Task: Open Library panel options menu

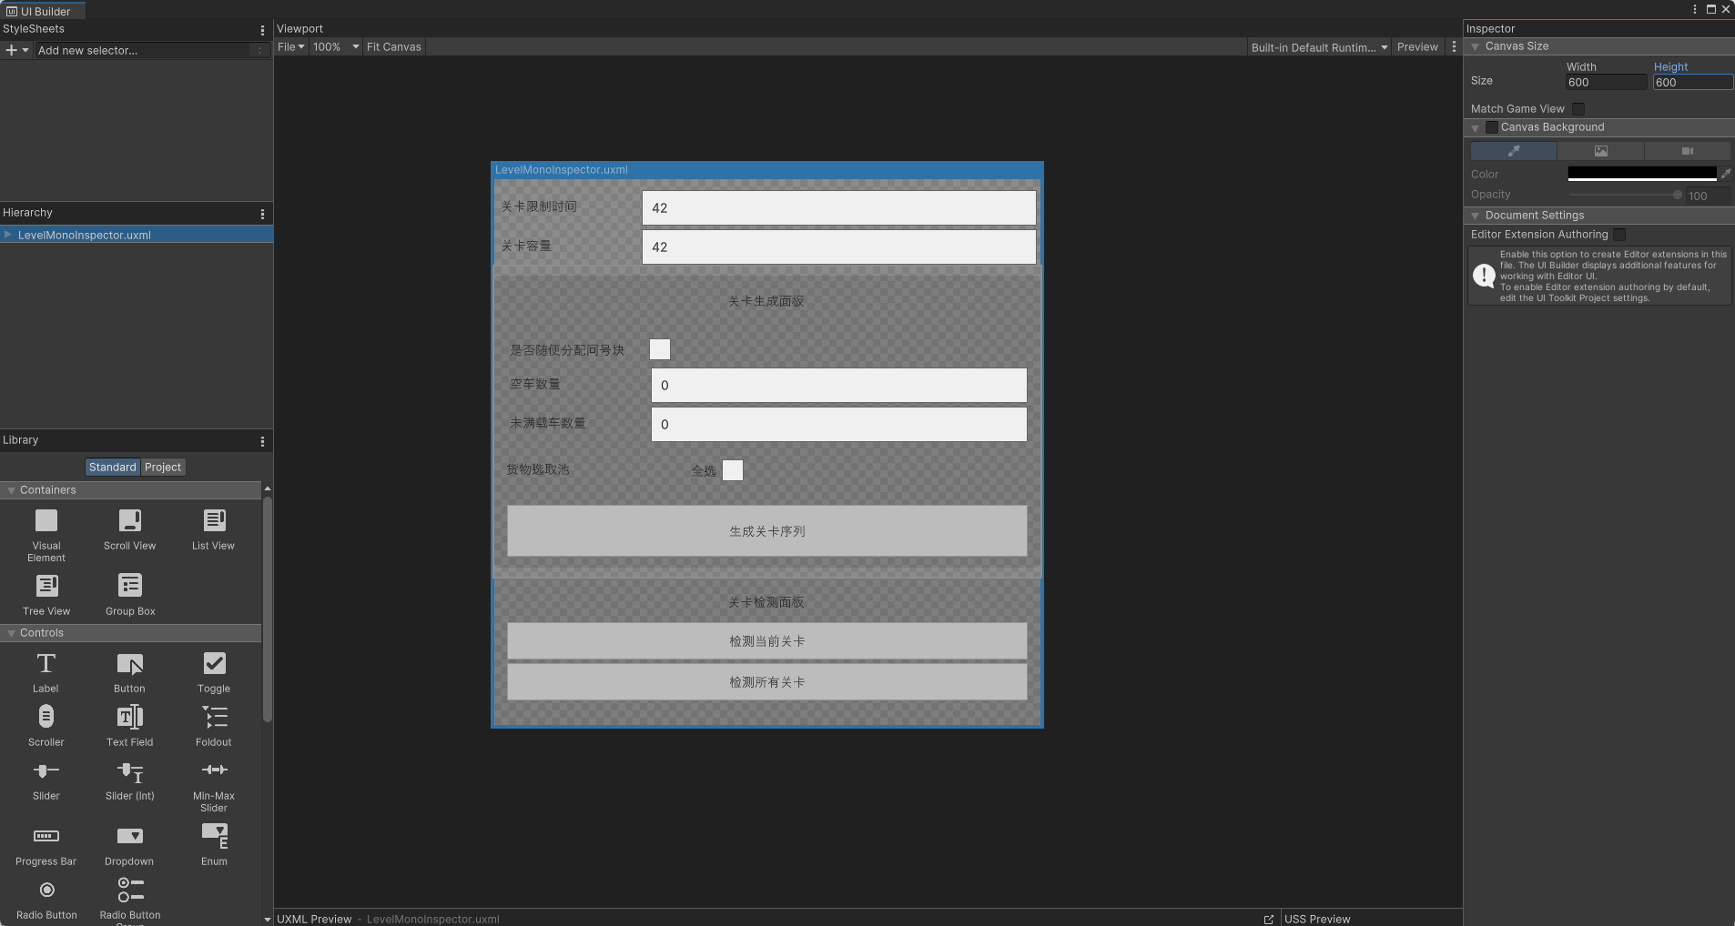Action: pos(262,442)
